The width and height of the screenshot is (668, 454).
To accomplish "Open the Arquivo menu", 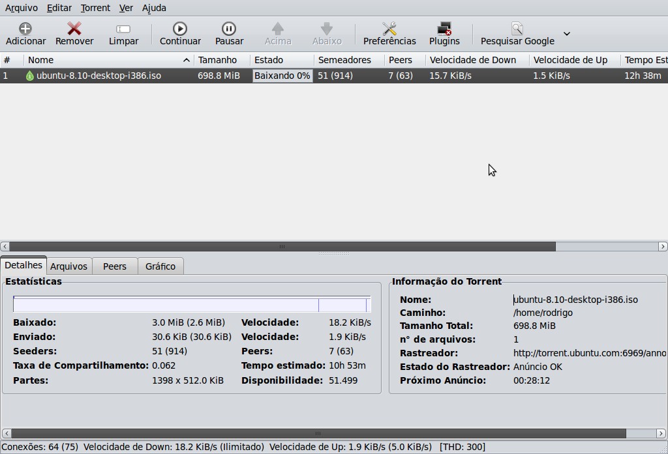I will click(22, 8).
